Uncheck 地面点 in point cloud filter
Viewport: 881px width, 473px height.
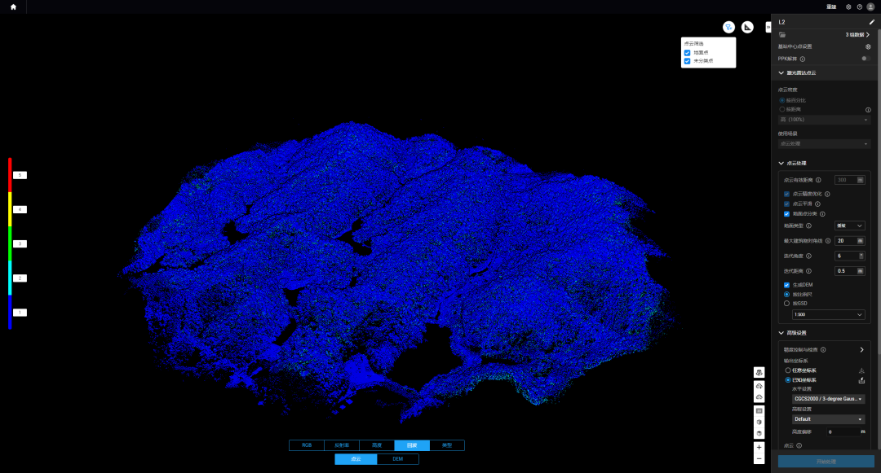click(687, 53)
